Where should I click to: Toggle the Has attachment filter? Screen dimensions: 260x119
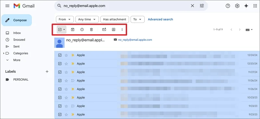coord(115,19)
